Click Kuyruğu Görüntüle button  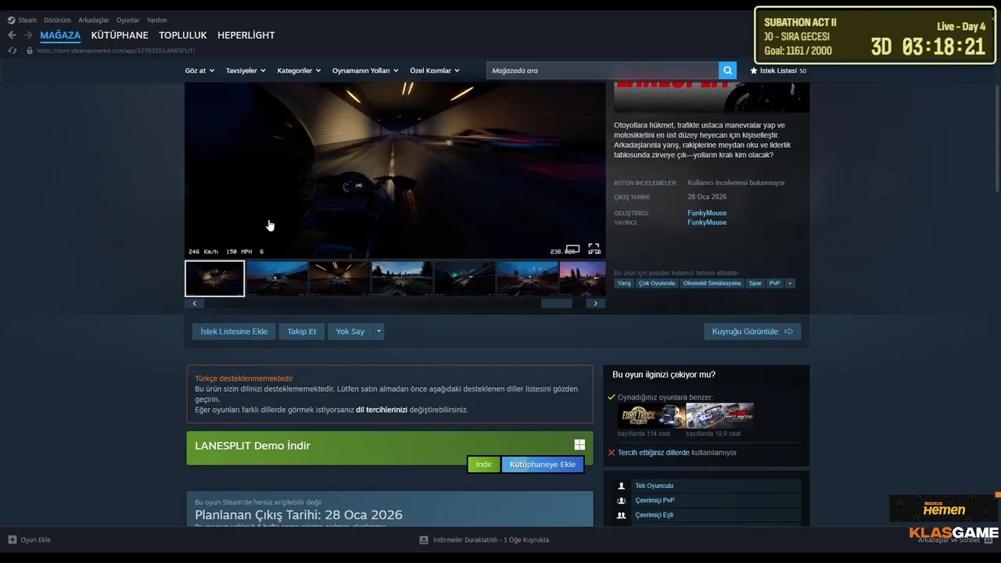pos(752,332)
